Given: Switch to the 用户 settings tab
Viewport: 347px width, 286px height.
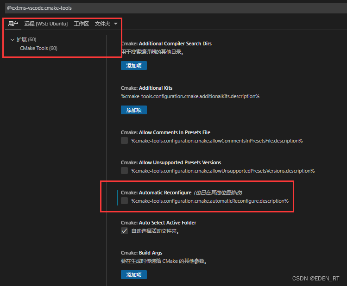Looking at the screenshot, I should click(13, 24).
